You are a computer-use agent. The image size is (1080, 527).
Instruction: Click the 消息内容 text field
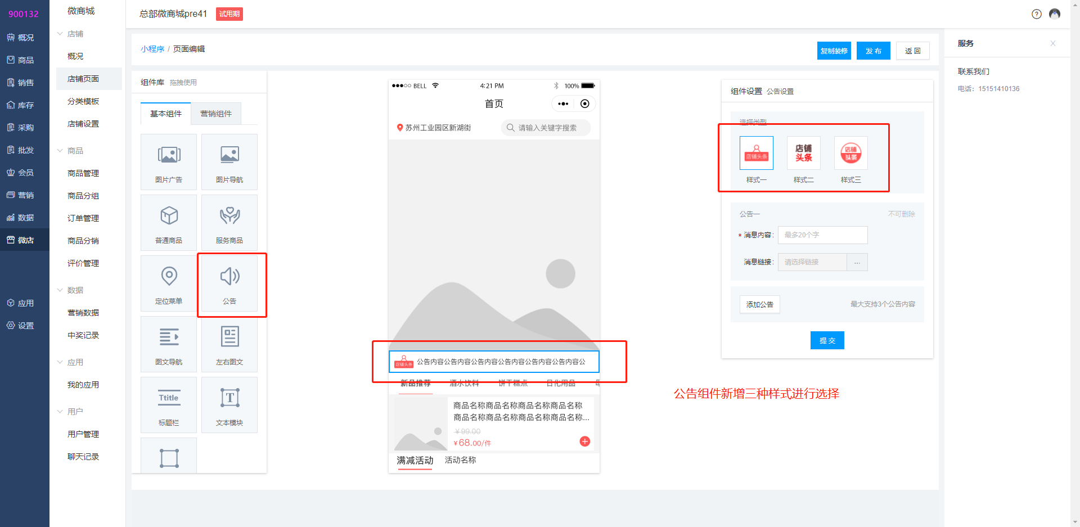(822, 235)
